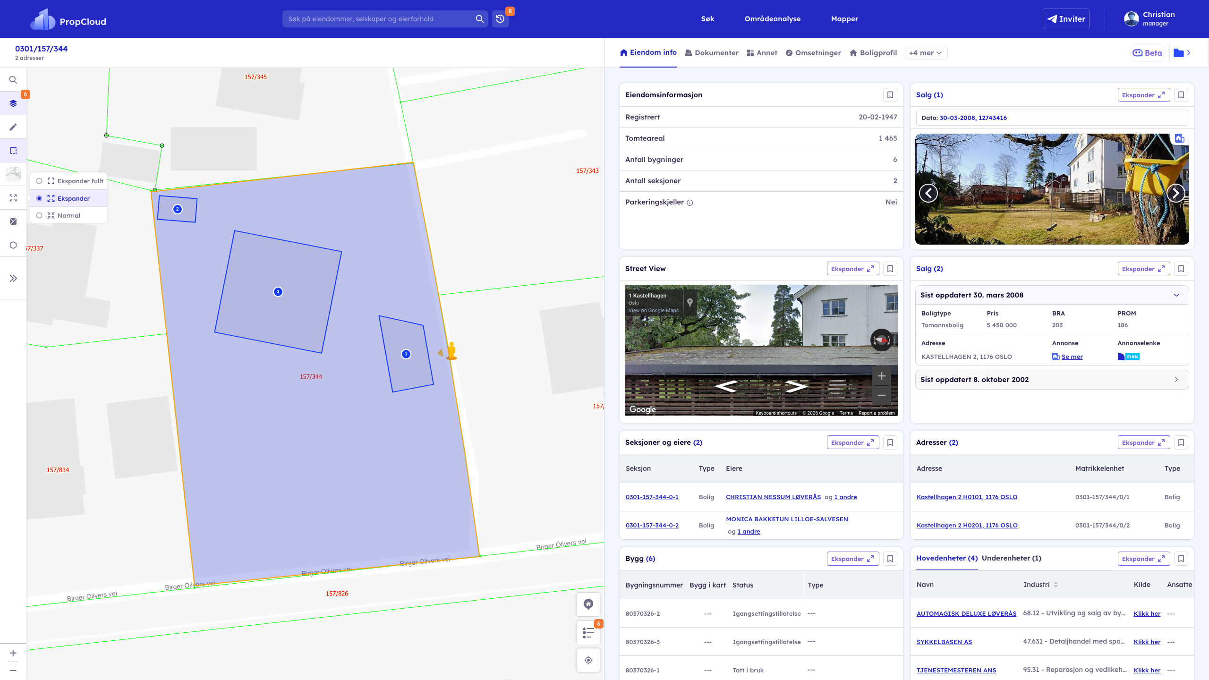Viewport: 1209px width, 680px height.
Task: Expand the Sist oppdatert 8. oktober 2002 row
Action: tap(1052, 380)
